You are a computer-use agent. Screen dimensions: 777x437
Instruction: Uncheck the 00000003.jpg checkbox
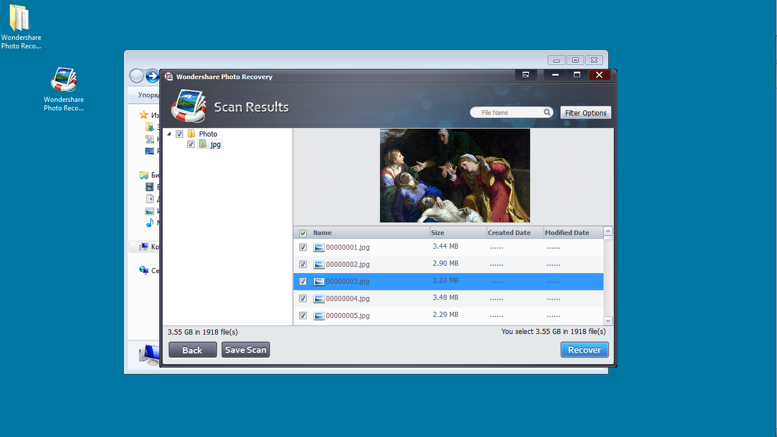point(303,282)
